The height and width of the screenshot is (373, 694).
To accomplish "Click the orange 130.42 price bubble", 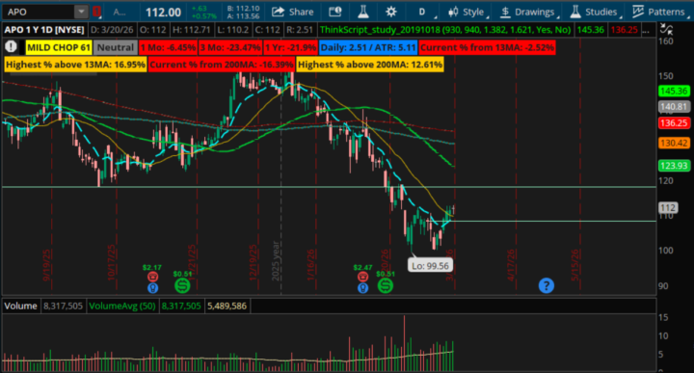I will 674,143.
